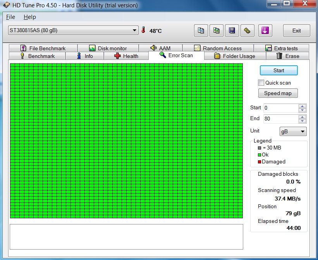
Task: Increase the End value with up arrow
Action: (x=302, y=117)
